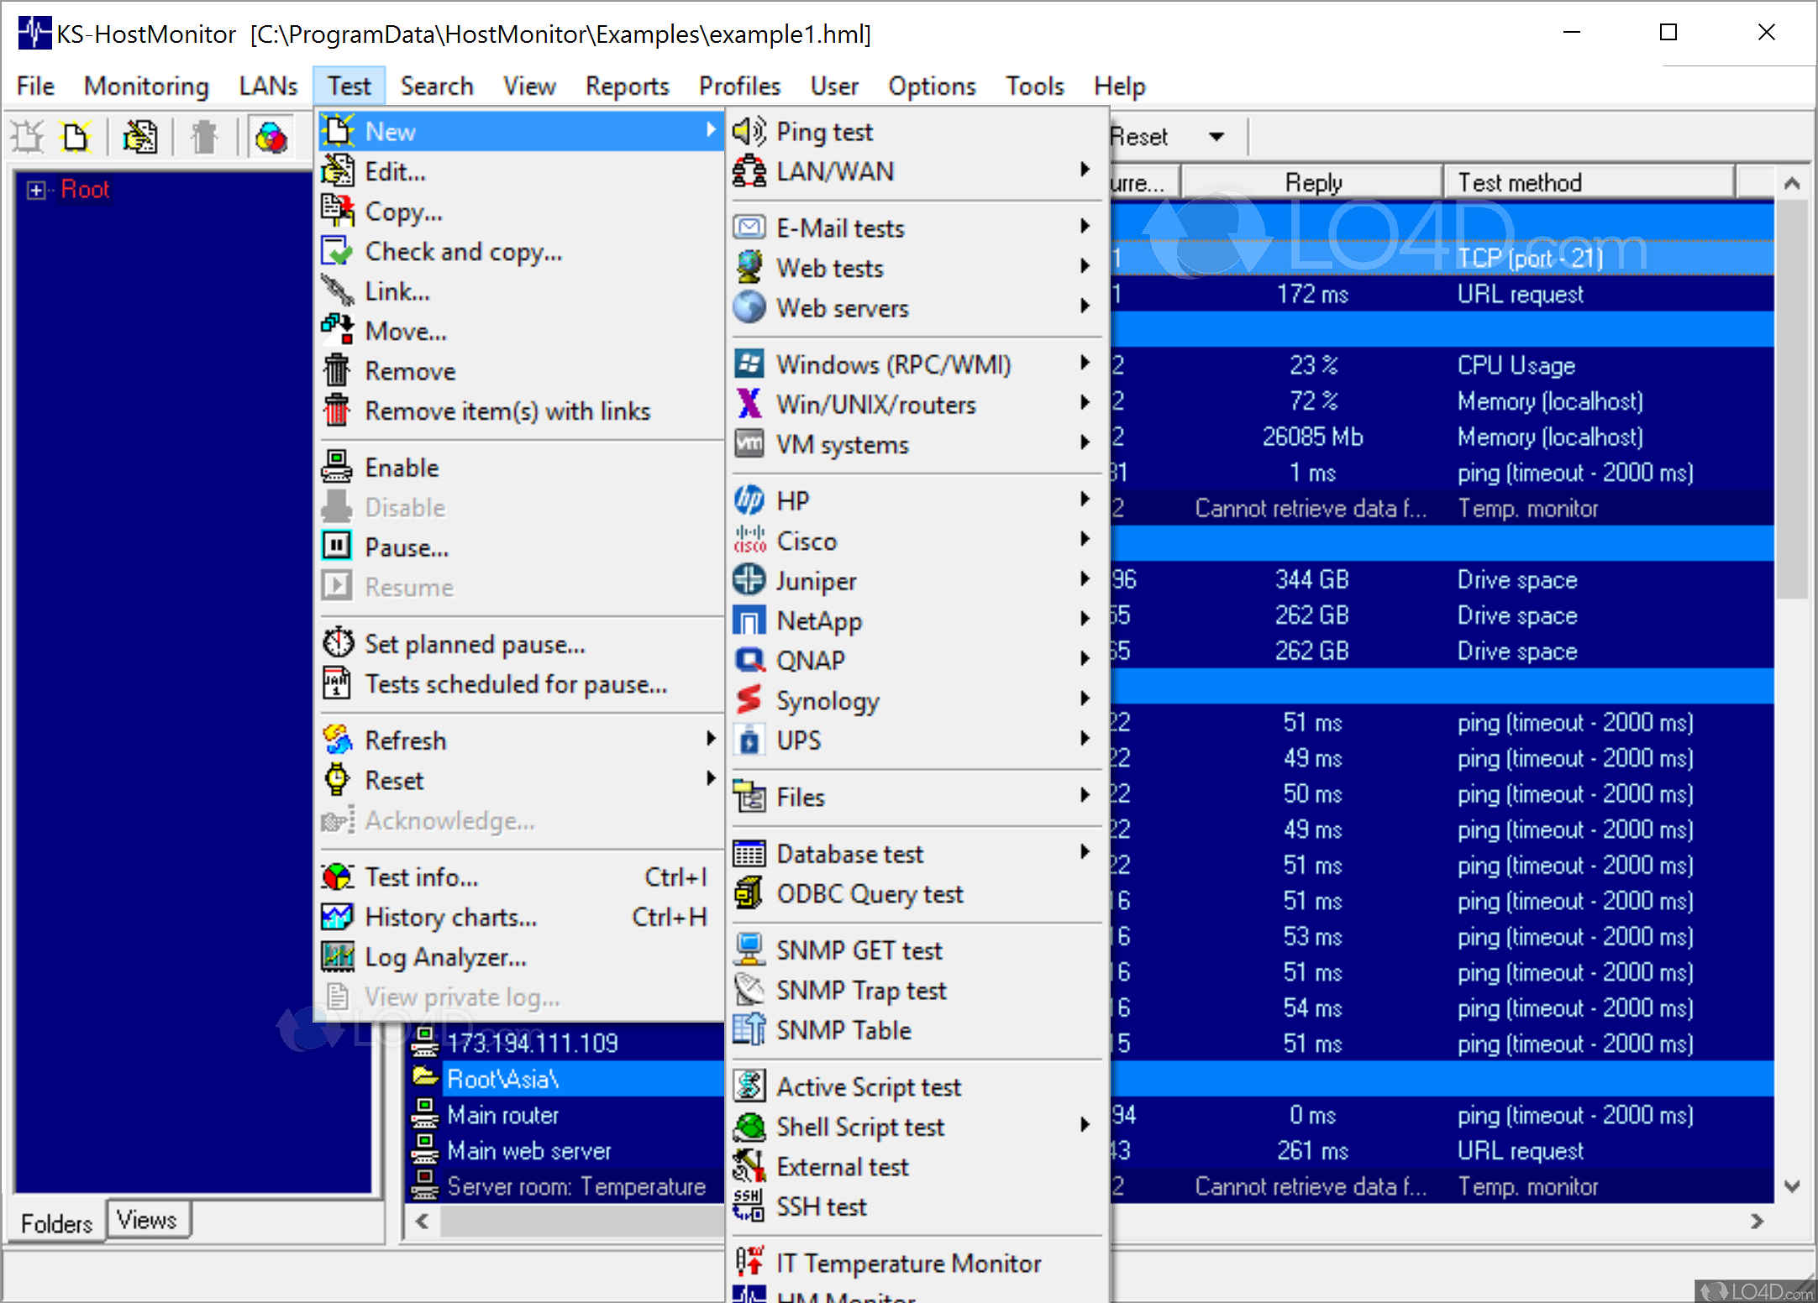This screenshot has height=1303, width=1818.
Task: Toggle the color legend toolbar icon
Action: [271, 136]
